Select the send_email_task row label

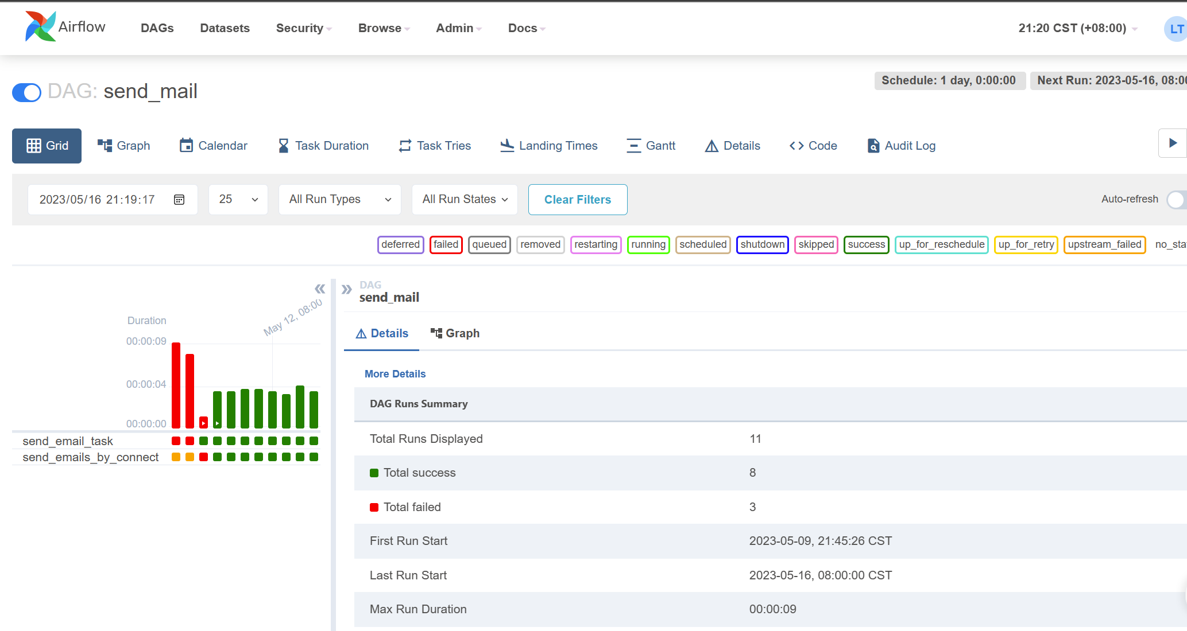(68, 441)
